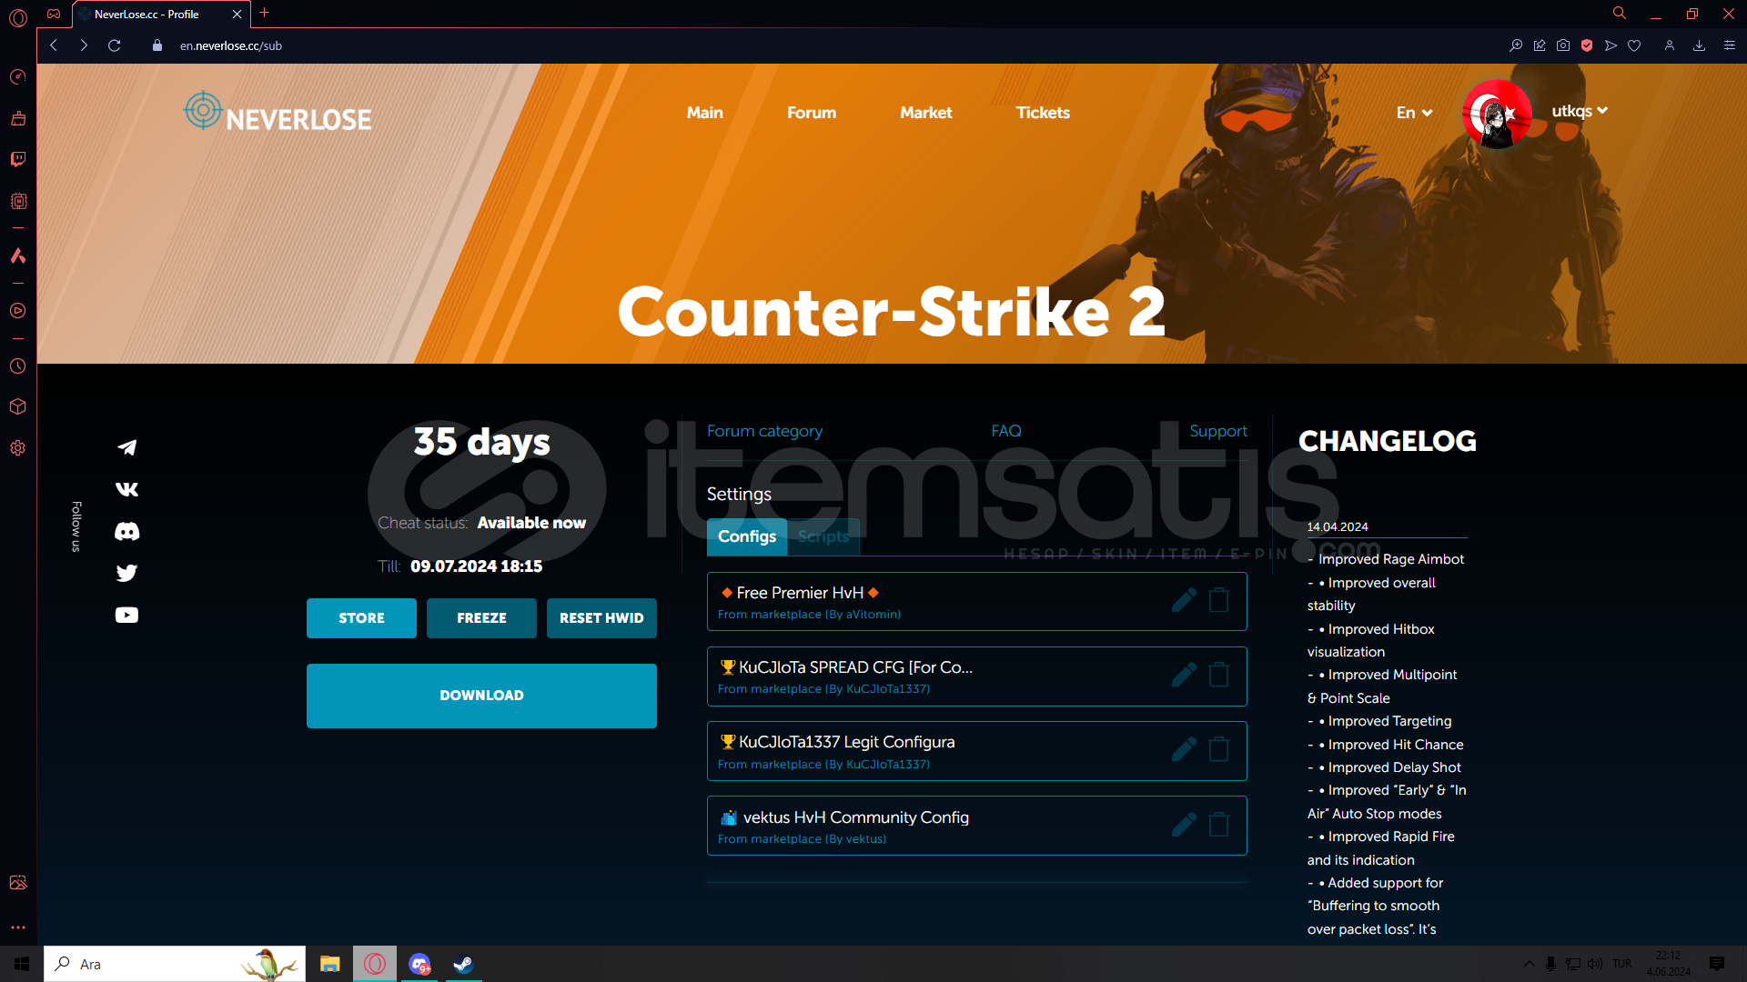Screen dimensions: 1747x982
Task: Edit the Free Premier HvH config
Action: (x=1184, y=600)
